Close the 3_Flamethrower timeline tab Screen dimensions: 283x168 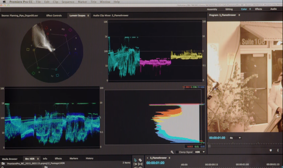click(x=147, y=158)
